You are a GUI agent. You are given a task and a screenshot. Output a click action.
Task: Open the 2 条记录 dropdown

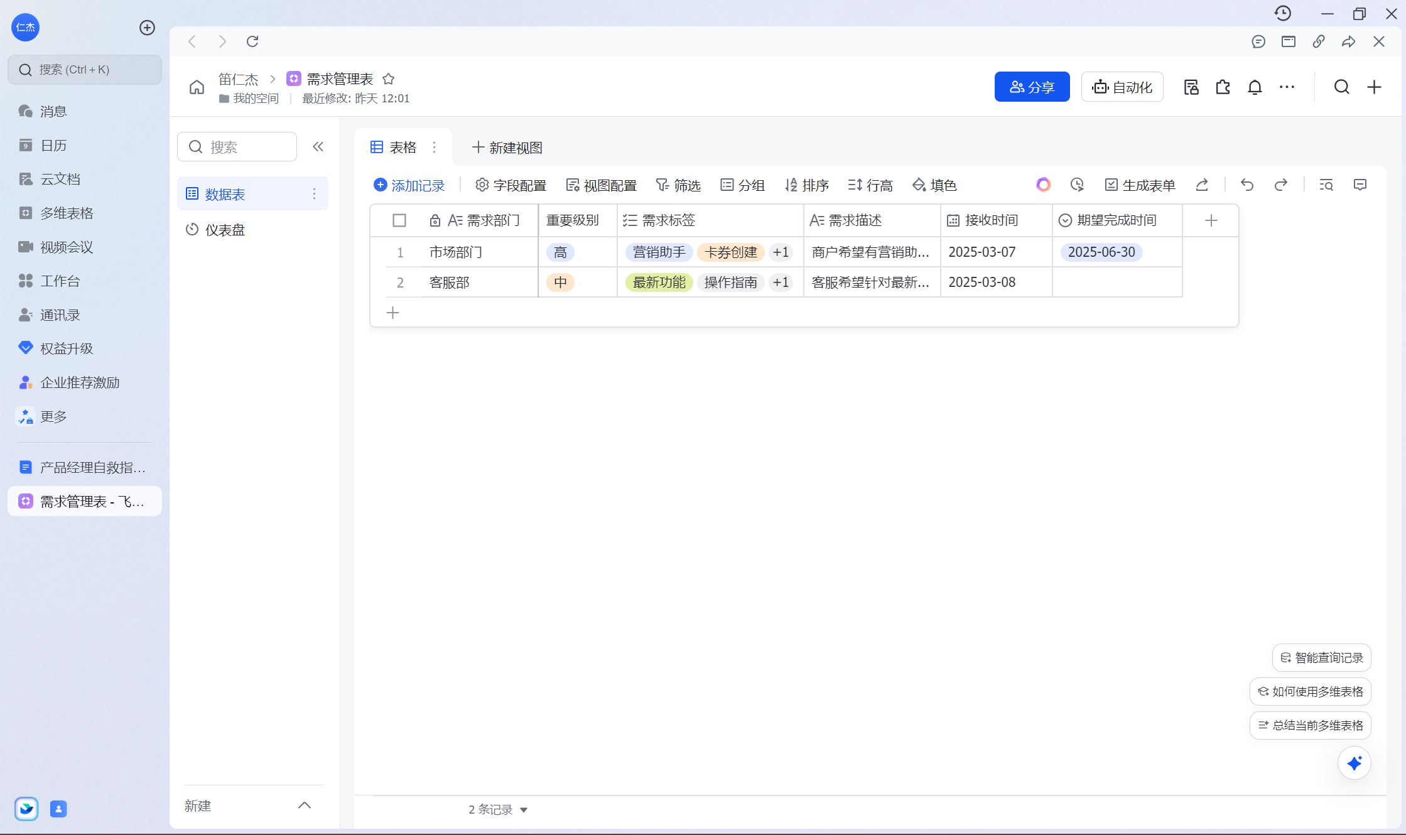(x=498, y=810)
